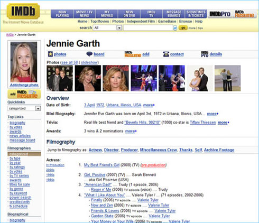
Task: Open the Movie / TV News tab
Action: tap(84, 14)
